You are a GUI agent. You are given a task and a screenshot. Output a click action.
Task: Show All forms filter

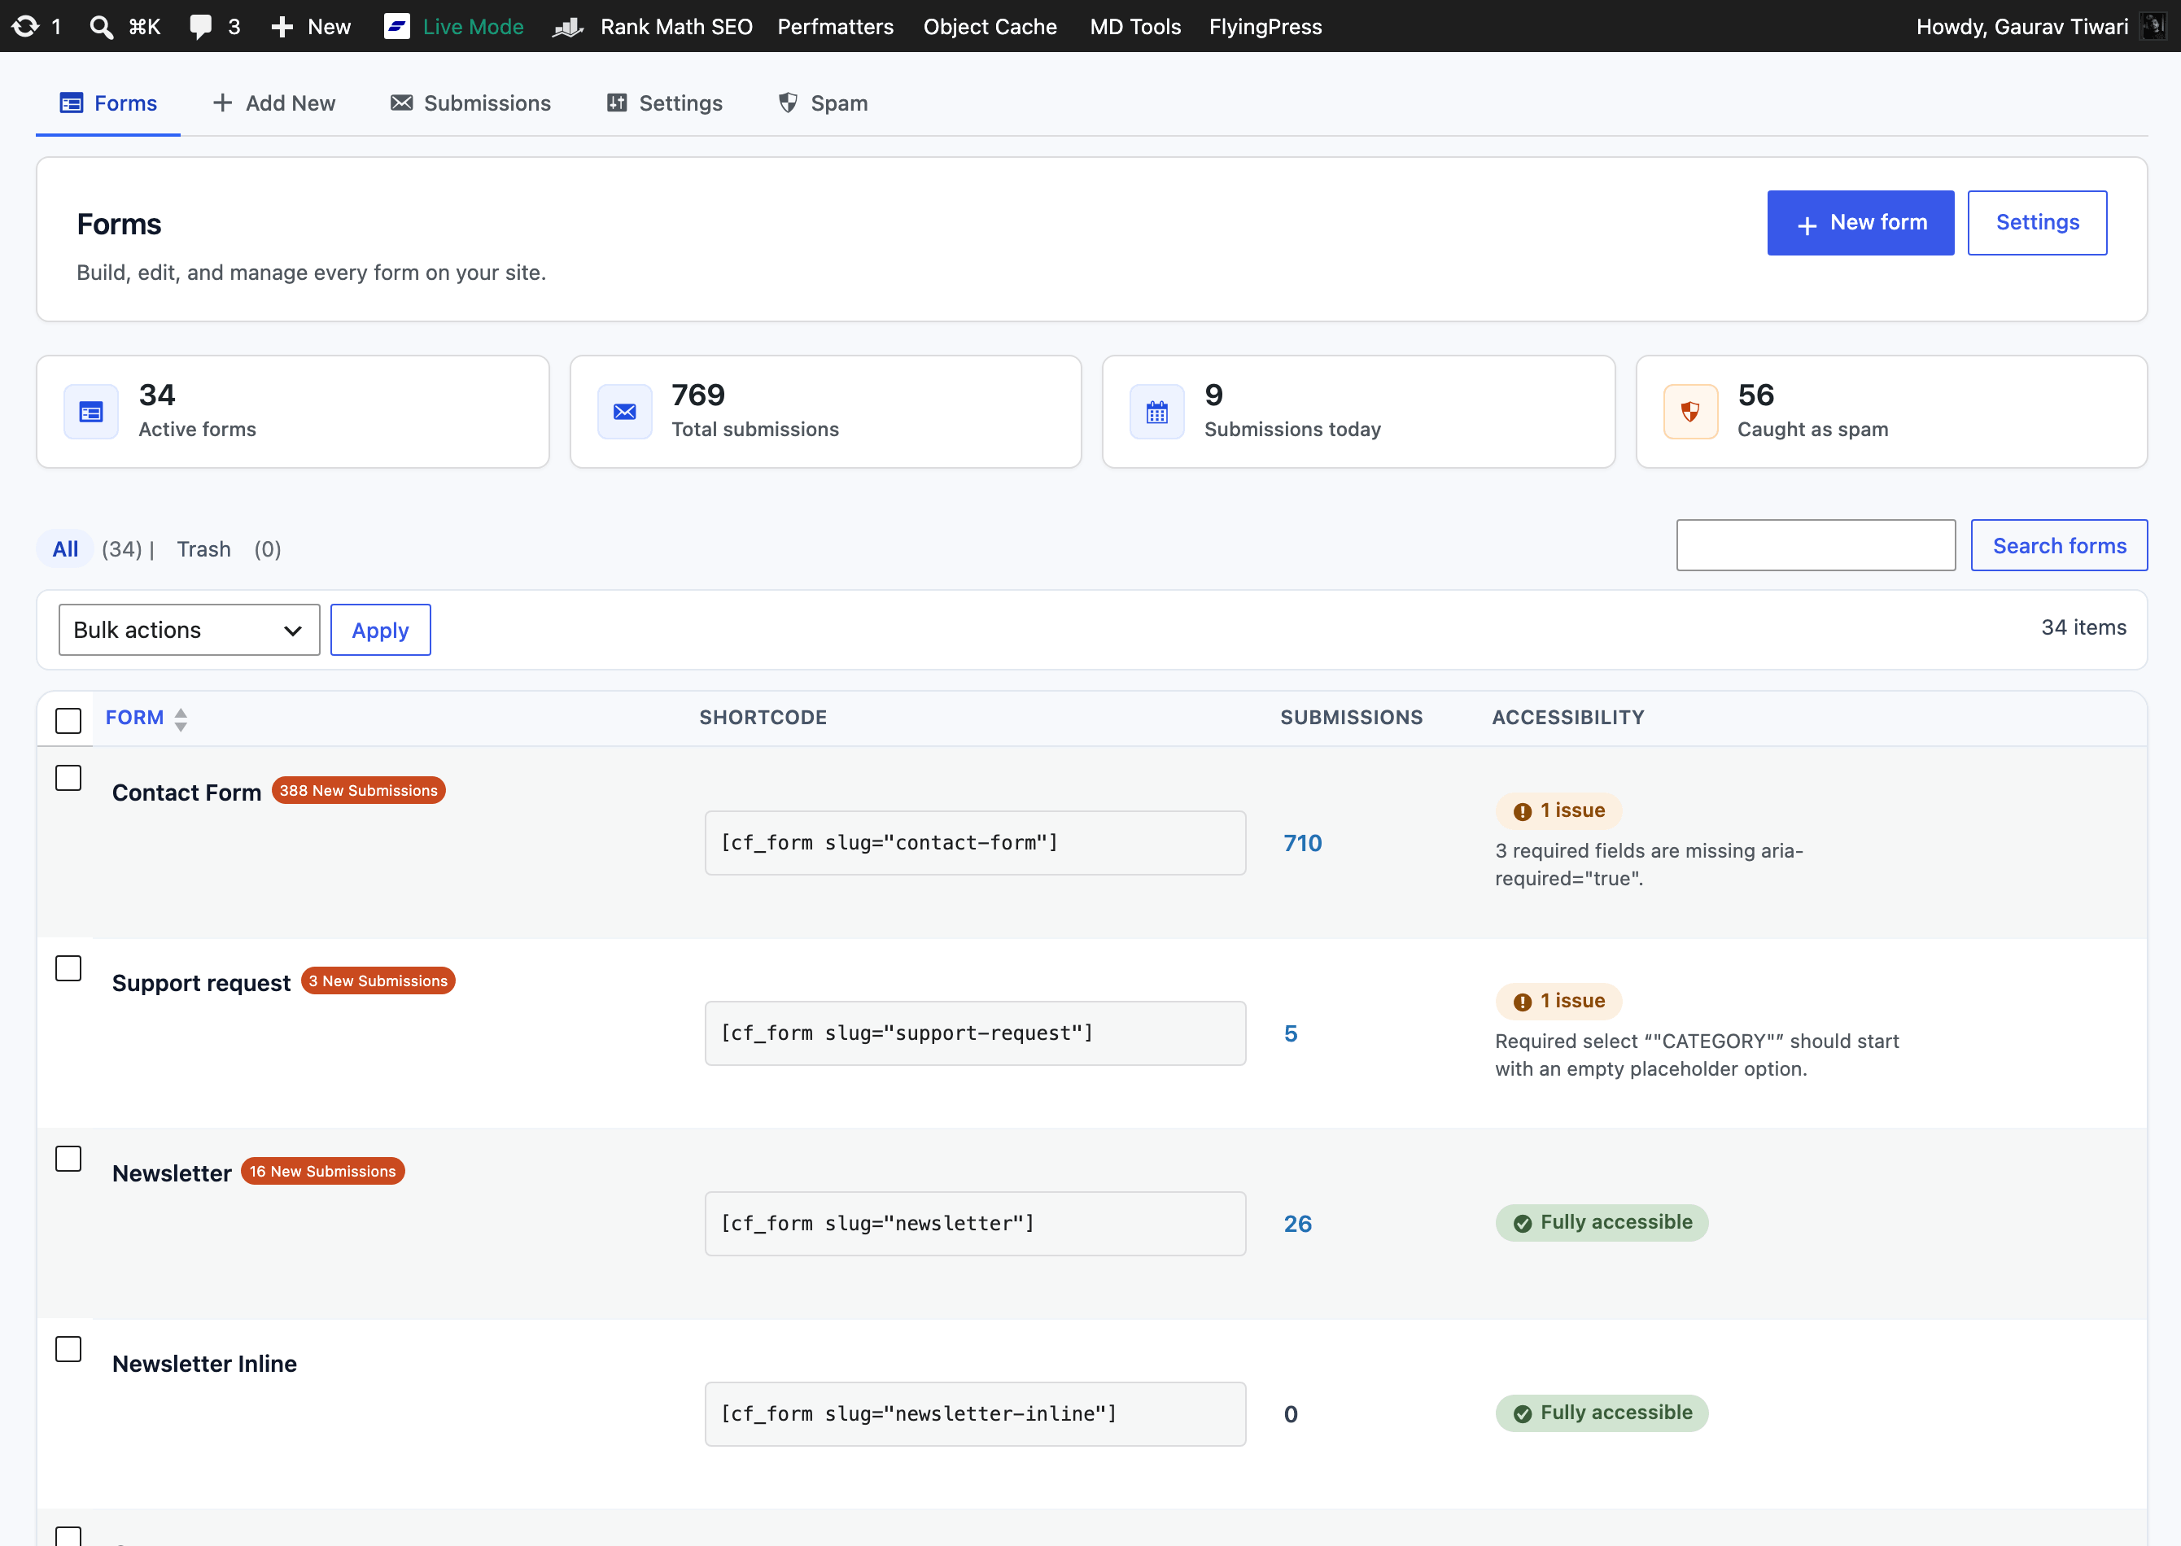[x=65, y=548]
